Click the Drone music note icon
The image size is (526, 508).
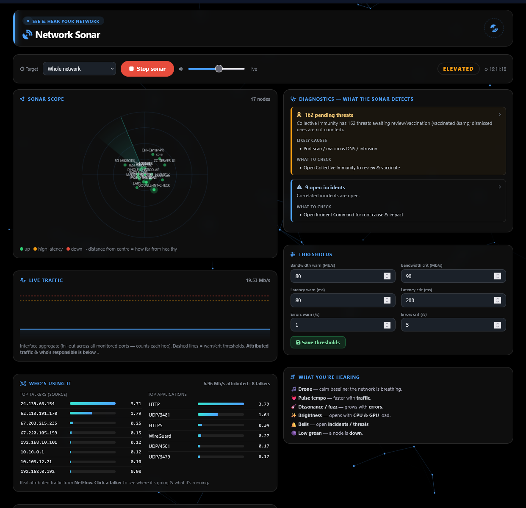[x=294, y=389]
